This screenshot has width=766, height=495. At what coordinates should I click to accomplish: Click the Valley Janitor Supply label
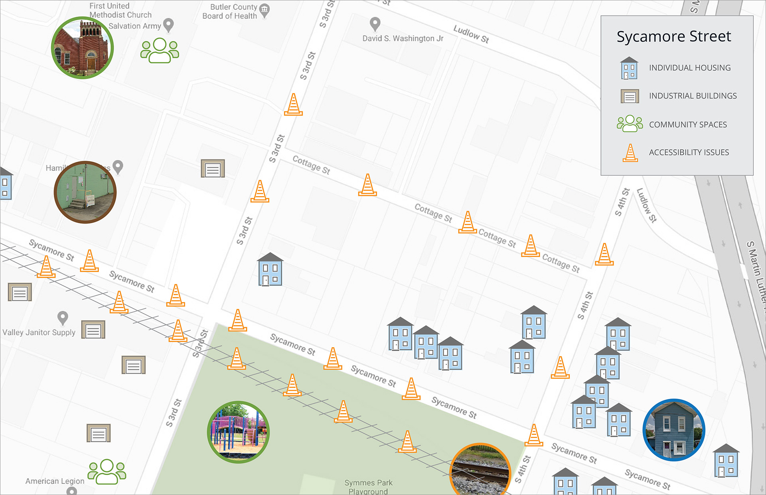click(39, 332)
